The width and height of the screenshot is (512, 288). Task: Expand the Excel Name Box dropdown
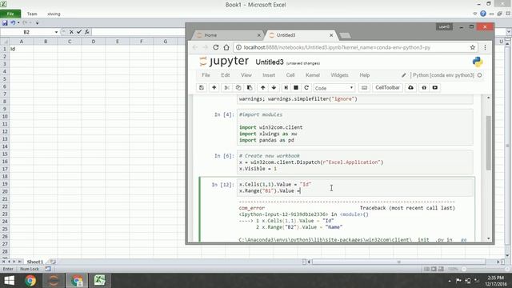pyautogui.click(x=56, y=32)
